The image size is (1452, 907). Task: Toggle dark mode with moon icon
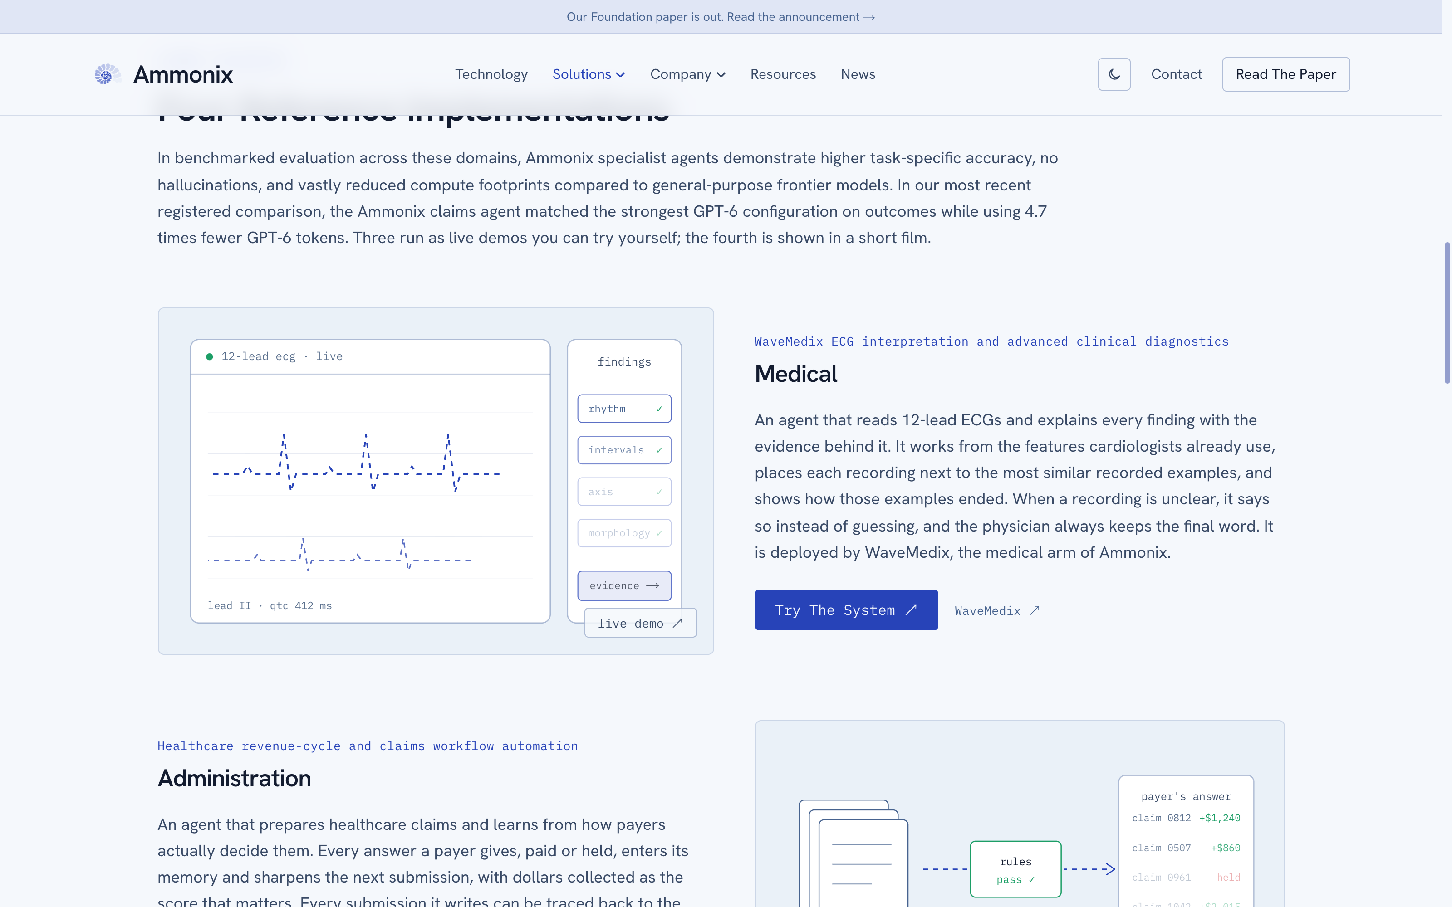coord(1114,74)
